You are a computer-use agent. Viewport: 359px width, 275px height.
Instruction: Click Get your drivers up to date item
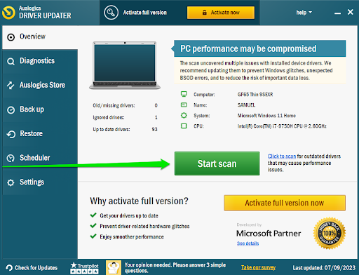click(x=129, y=215)
